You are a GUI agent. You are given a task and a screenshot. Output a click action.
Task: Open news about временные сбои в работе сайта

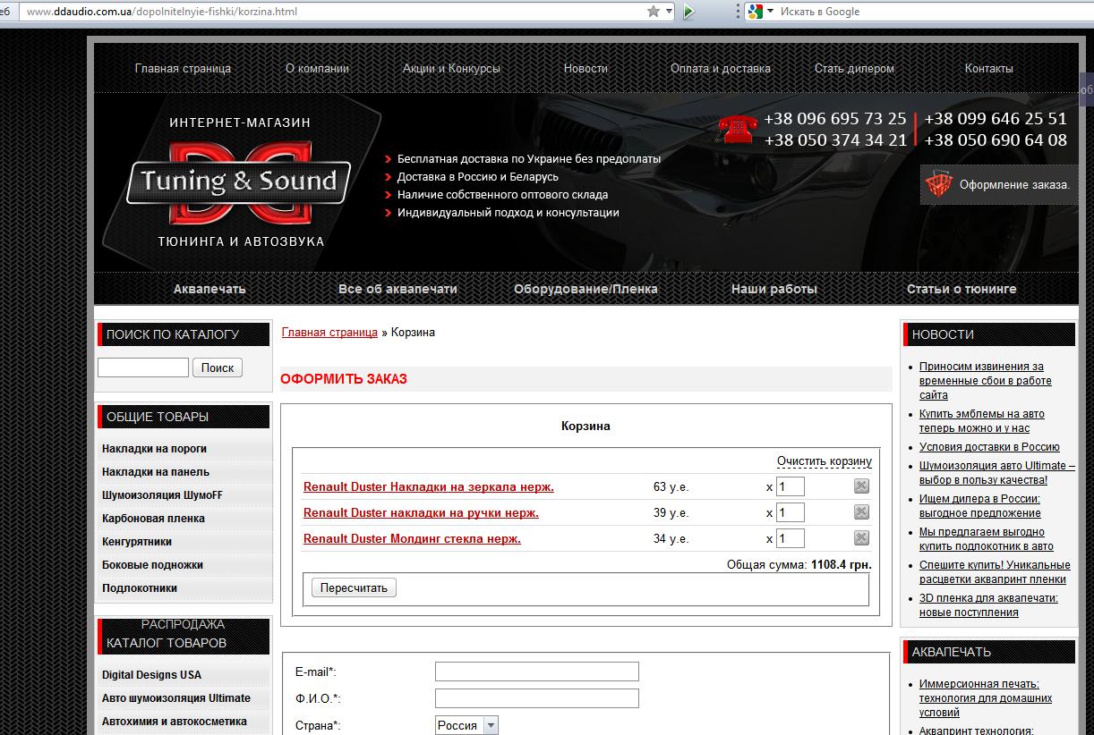(x=986, y=381)
